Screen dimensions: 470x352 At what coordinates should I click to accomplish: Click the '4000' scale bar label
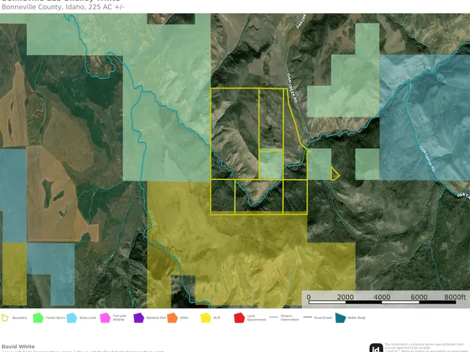coord(382,297)
